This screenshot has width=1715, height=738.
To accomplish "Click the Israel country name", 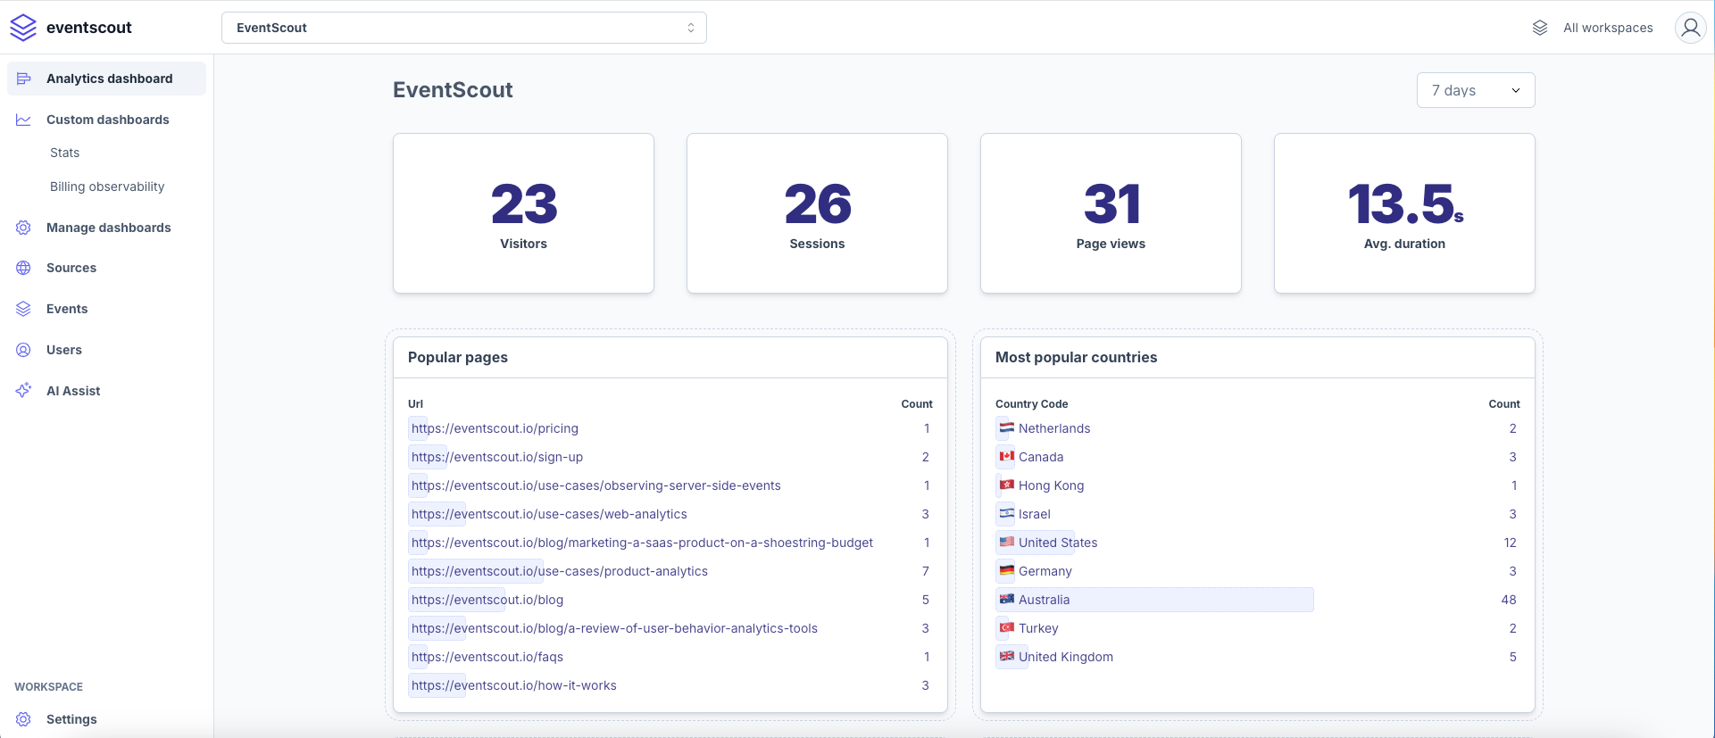I will [1035, 514].
